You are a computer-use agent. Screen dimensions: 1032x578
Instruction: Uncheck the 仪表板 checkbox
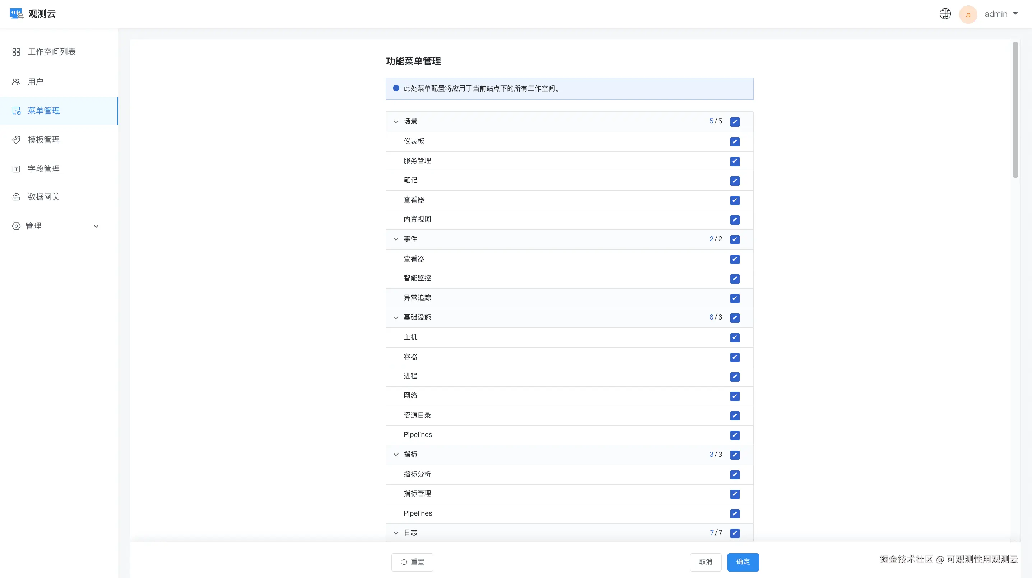point(734,142)
